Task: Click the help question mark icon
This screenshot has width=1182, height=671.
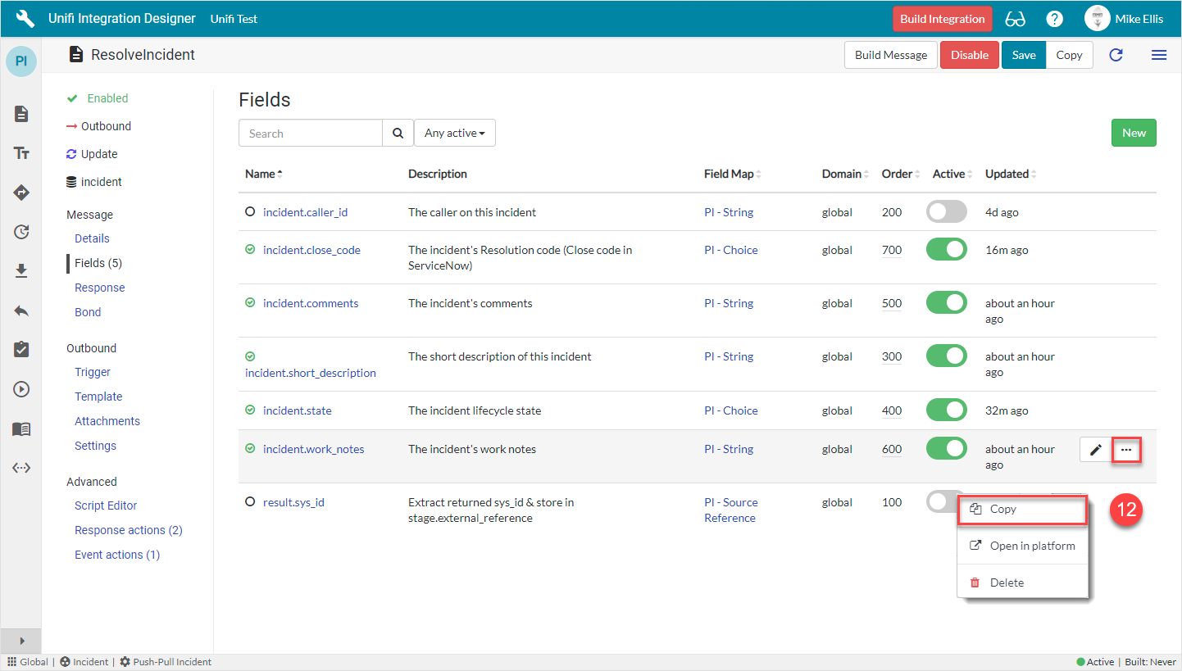Action: [1055, 19]
